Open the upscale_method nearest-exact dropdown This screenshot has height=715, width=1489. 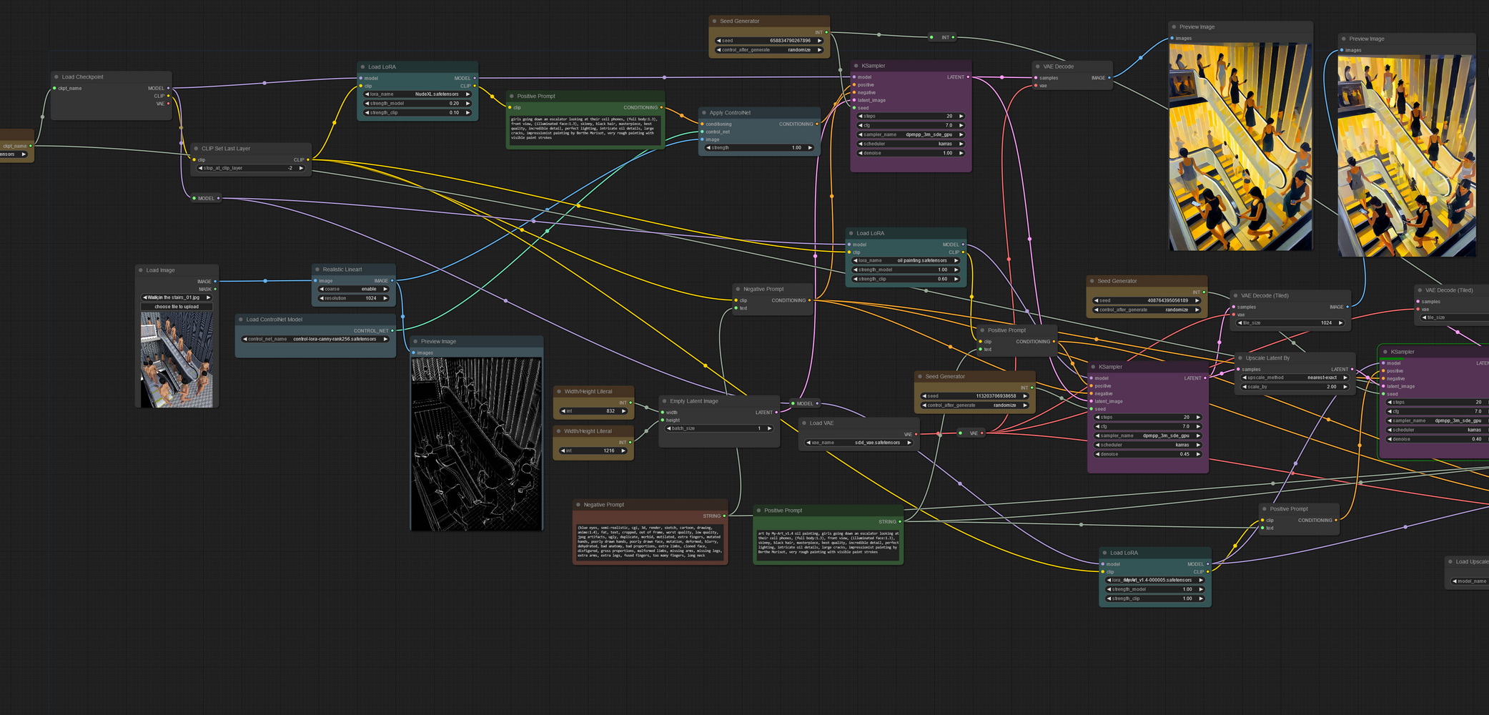tap(1295, 378)
